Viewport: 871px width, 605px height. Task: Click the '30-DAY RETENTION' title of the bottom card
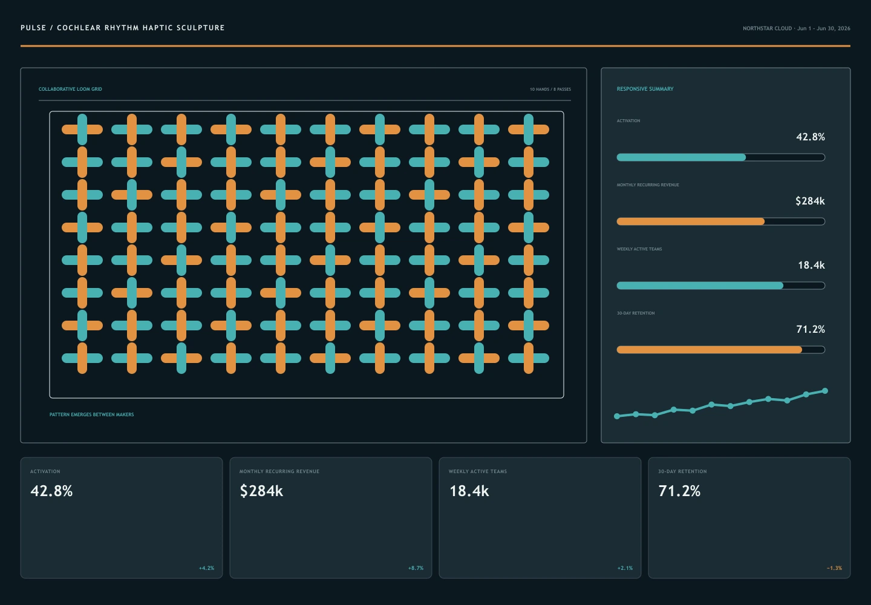point(682,471)
